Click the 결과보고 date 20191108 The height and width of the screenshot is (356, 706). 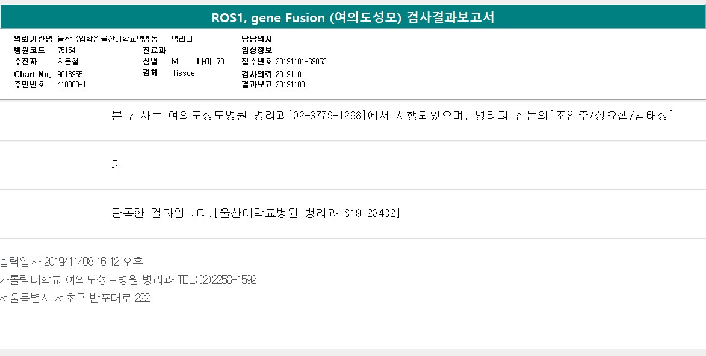290,85
